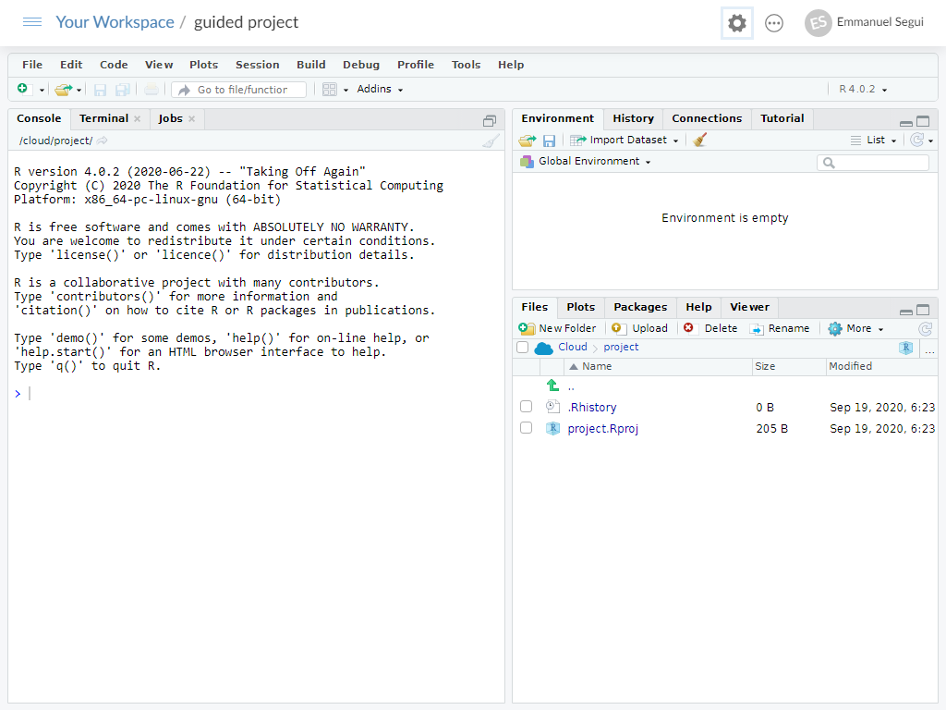This screenshot has width=946, height=710.
Task: Refresh the file listing in the Files pane
Action: click(x=926, y=328)
